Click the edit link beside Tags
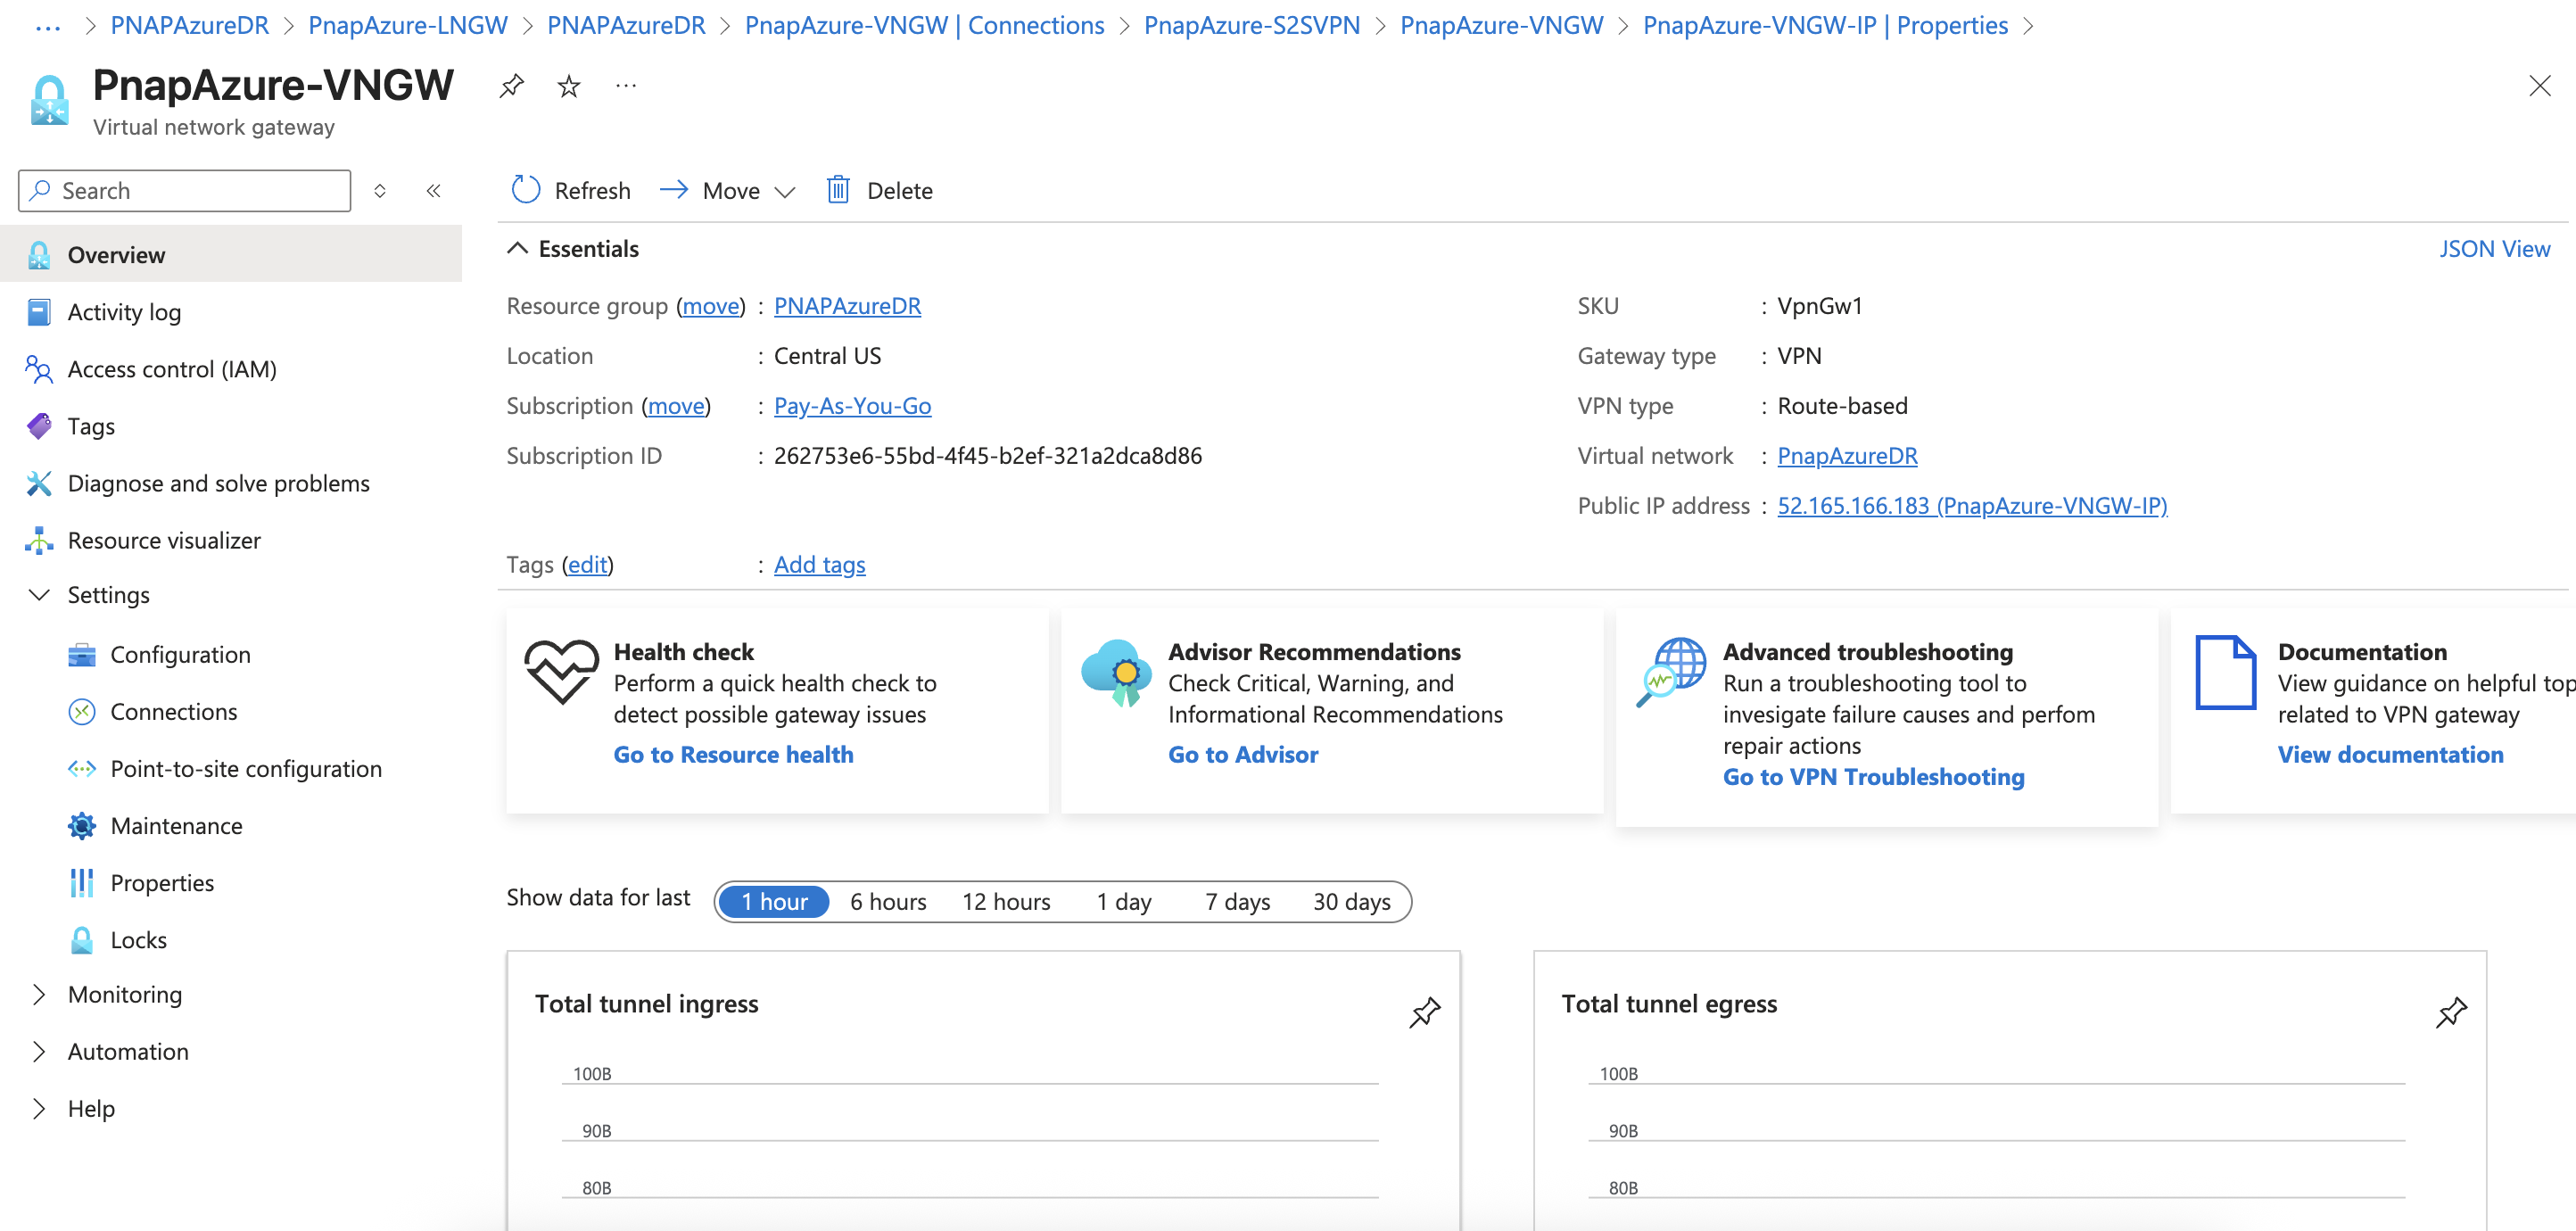Screen dimensions: 2576x1231 [587, 565]
